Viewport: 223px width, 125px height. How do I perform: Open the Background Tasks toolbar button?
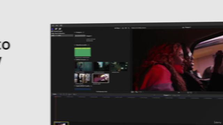pyautogui.click(x=61, y=26)
